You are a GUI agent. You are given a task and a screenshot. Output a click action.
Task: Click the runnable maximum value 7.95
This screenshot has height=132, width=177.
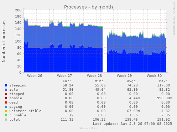point(166,115)
